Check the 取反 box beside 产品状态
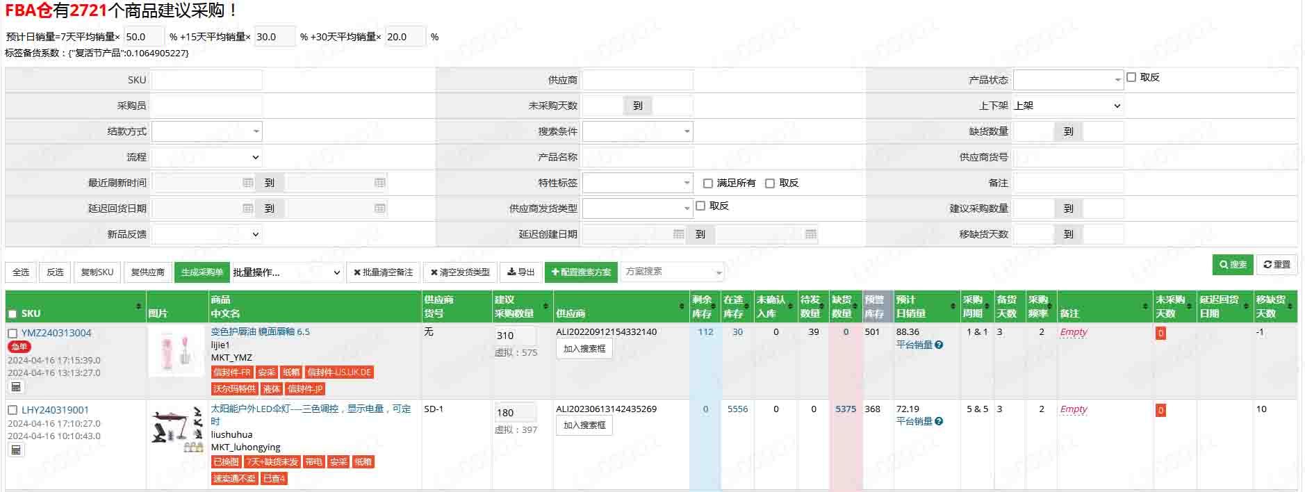1305x492 pixels. coord(1131,77)
